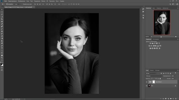Add a Color Balance adjustment
The height and width of the screenshot is (100, 179).
click(x=151, y=46)
